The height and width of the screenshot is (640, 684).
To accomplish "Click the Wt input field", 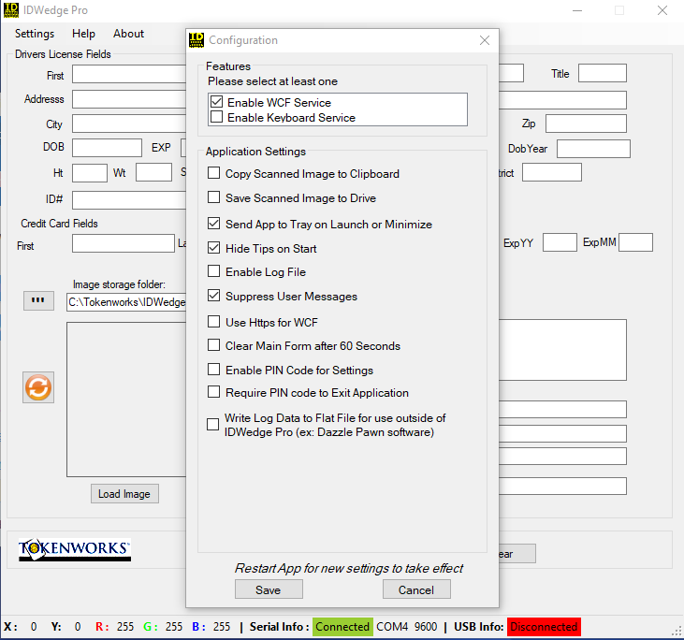I will coord(153,172).
